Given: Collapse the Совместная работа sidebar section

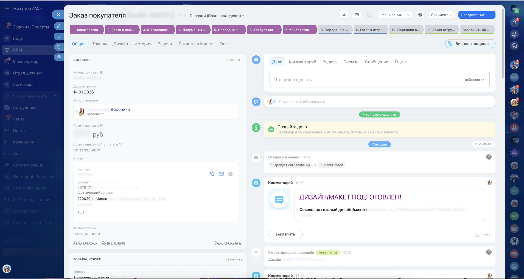Looking at the screenshot, I should point(55,96).
